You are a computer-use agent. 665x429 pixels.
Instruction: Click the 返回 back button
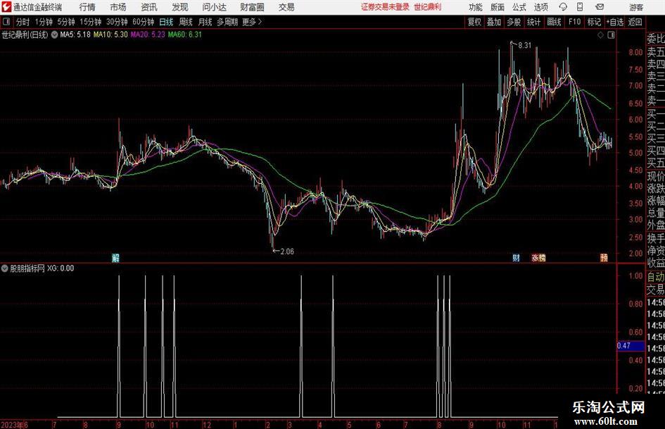(635, 22)
